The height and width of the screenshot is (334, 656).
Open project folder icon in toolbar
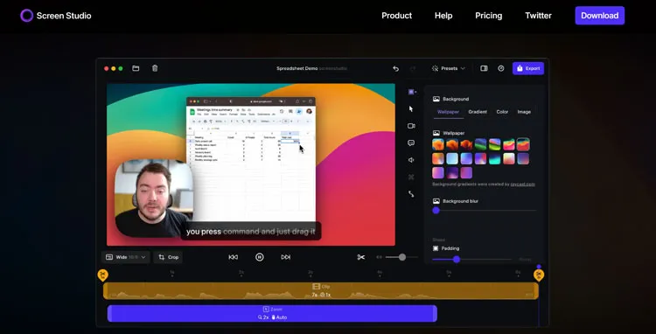coord(136,68)
